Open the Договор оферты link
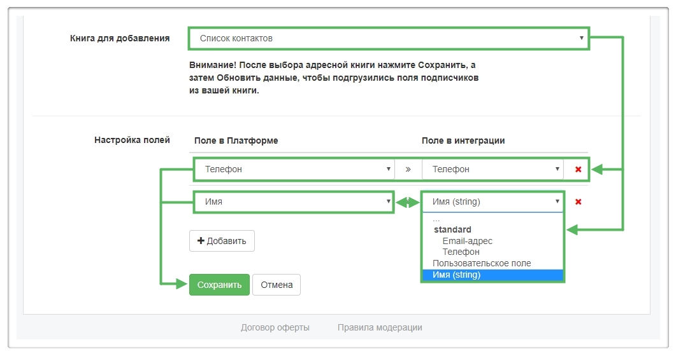 [275, 327]
